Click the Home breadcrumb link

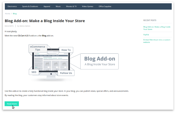[7, 13]
